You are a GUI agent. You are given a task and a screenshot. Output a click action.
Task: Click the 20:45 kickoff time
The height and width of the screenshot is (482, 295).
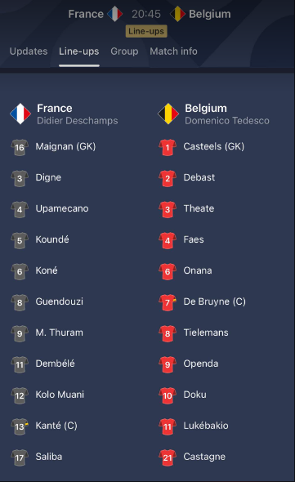point(146,14)
